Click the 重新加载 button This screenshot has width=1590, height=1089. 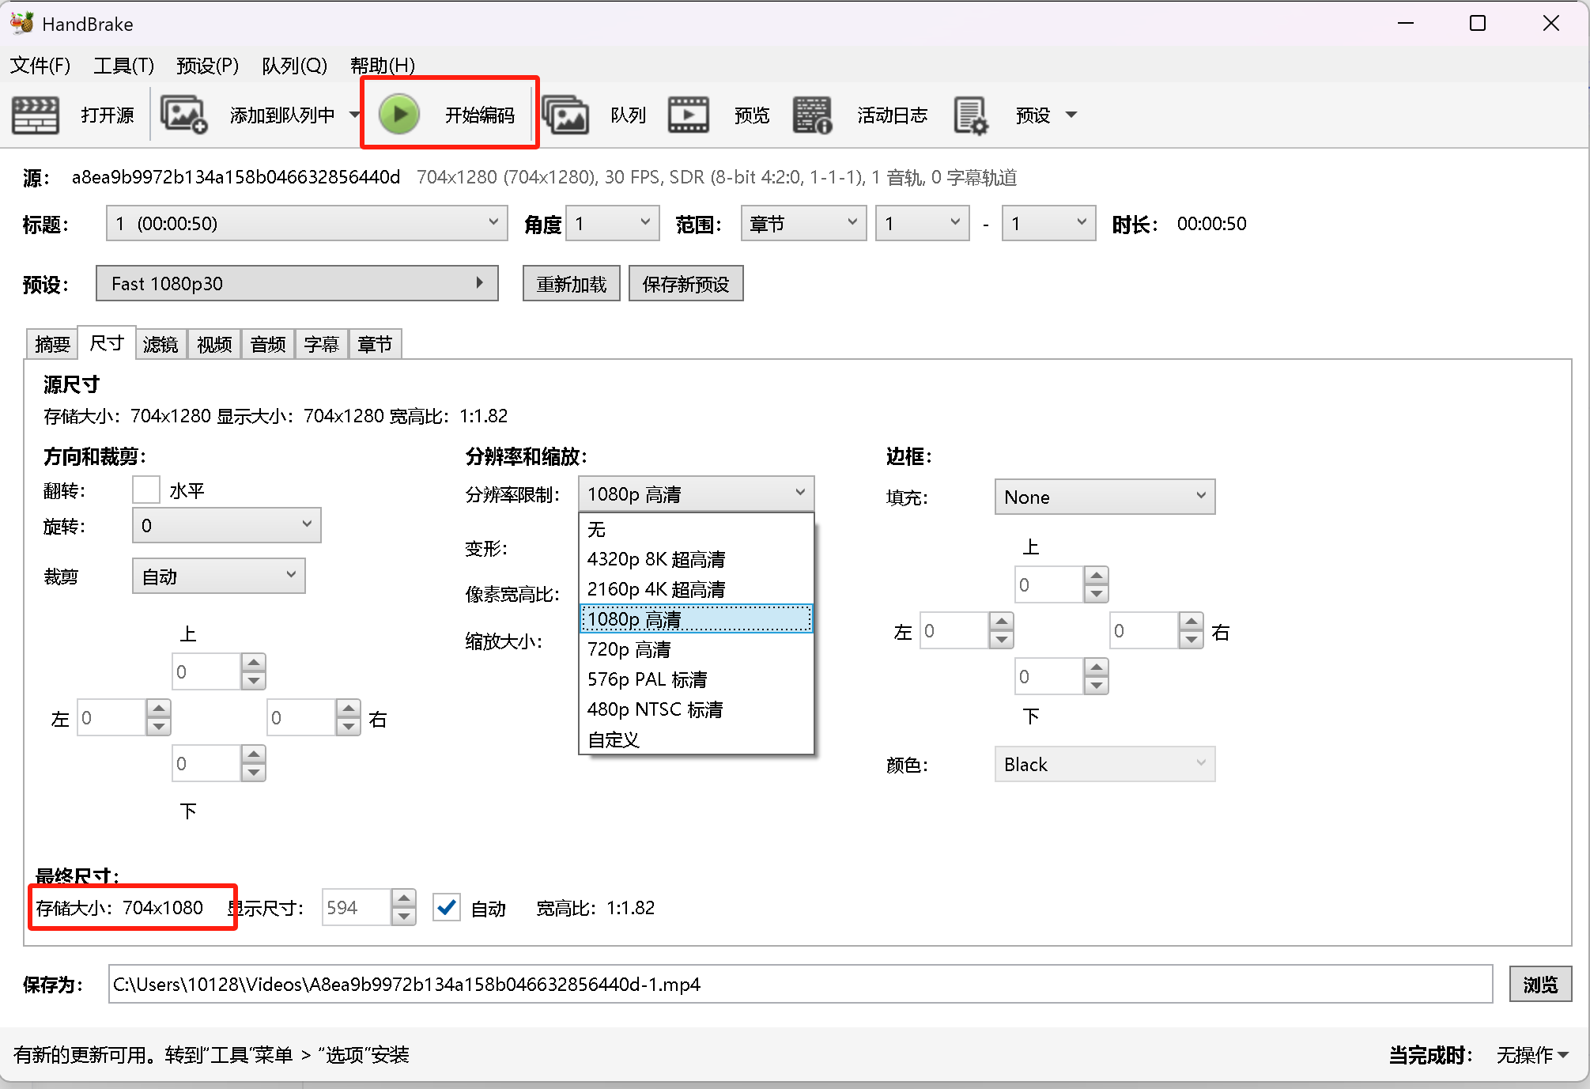572,284
